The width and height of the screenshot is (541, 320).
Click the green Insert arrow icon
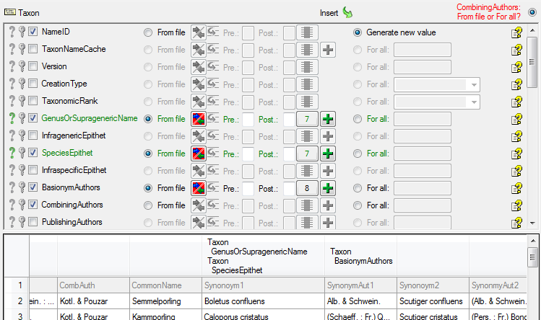tap(347, 12)
